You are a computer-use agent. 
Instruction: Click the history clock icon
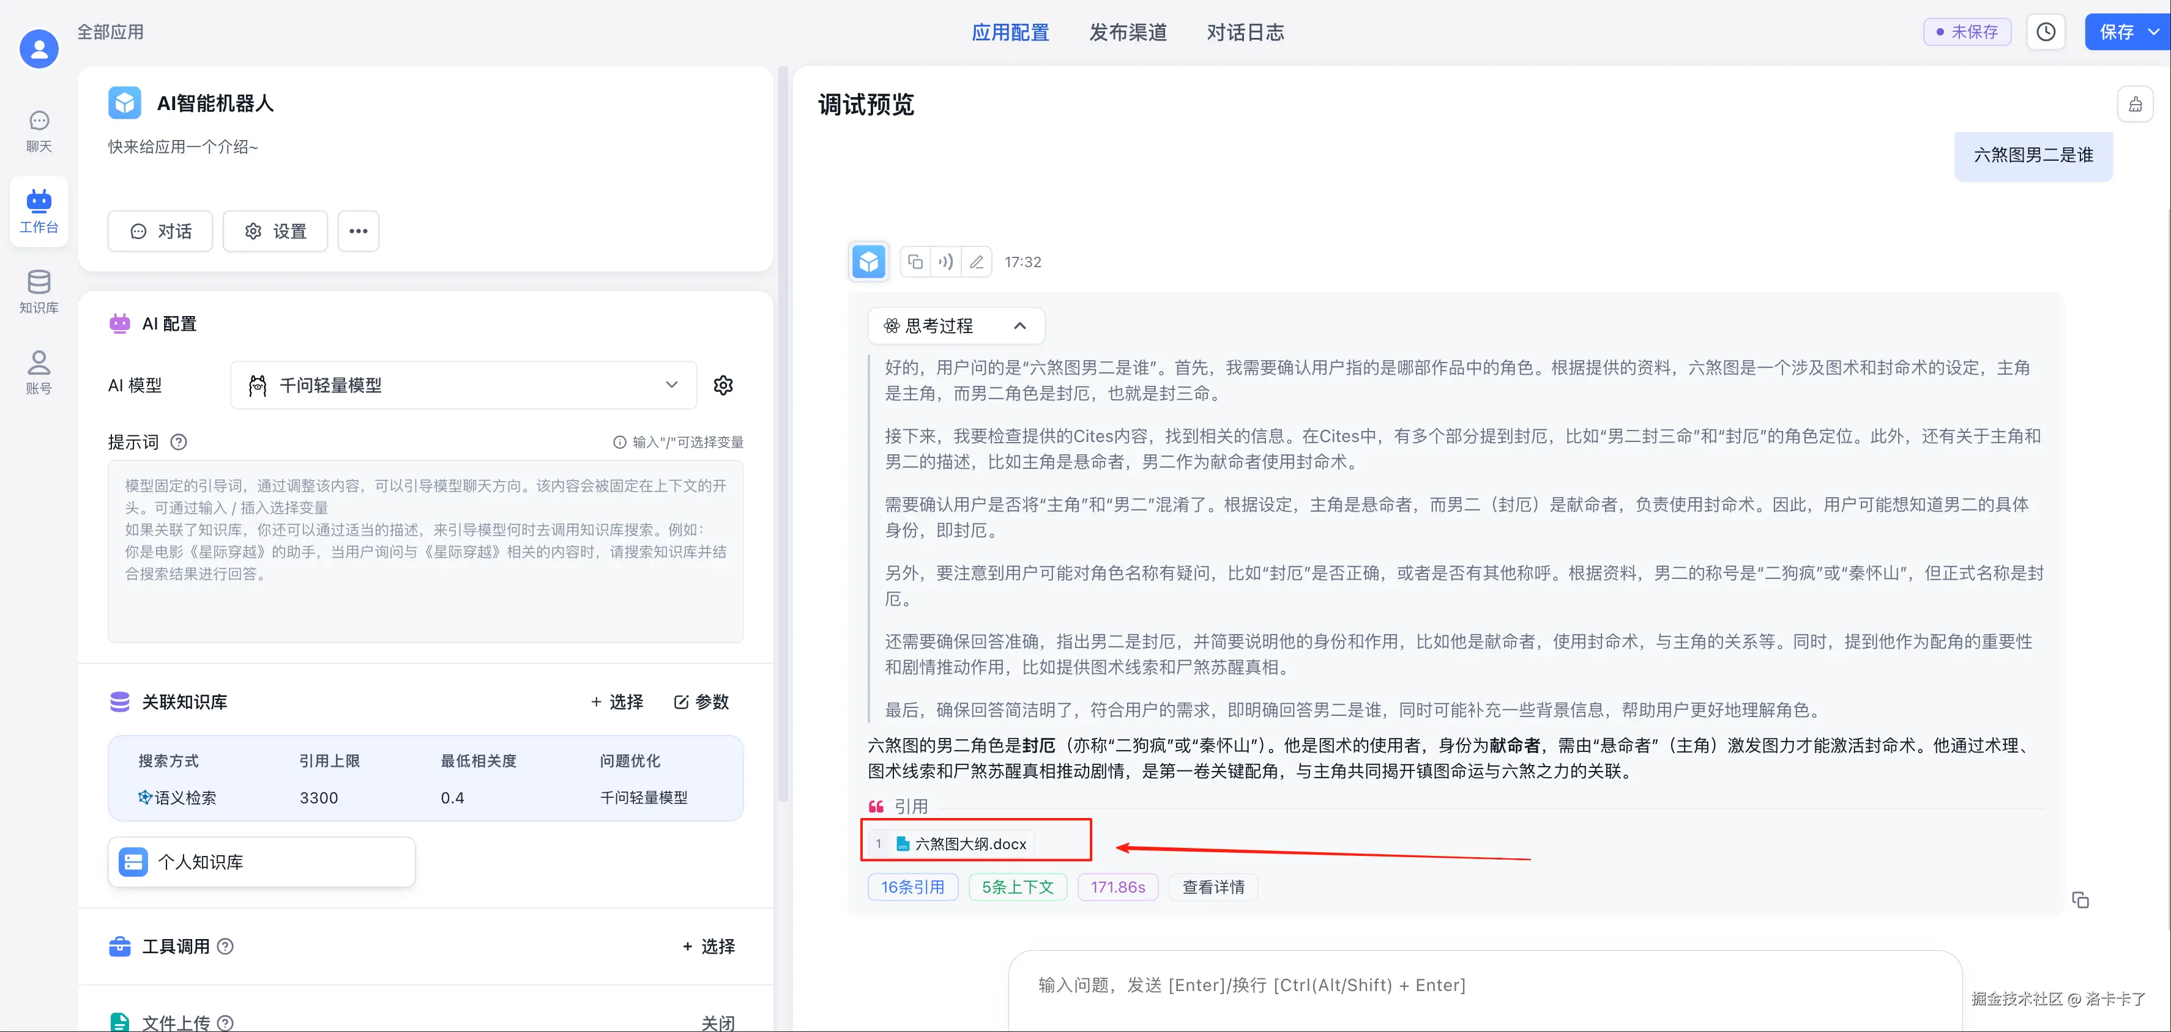point(2046,32)
